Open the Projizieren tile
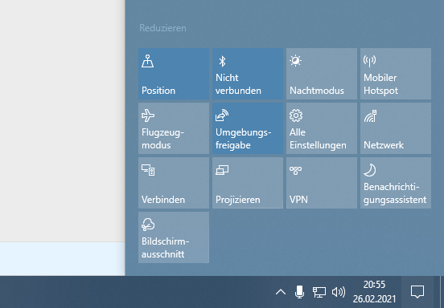This screenshot has width=444, height=308. [248, 183]
